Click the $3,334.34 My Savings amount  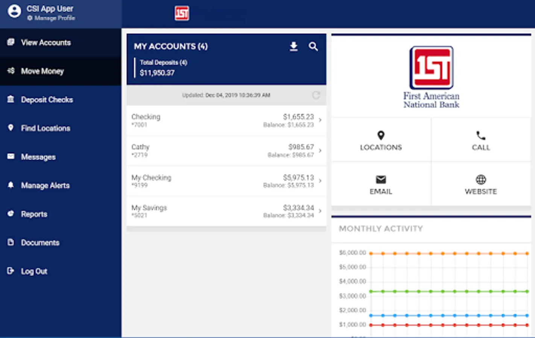pos(298,207)
